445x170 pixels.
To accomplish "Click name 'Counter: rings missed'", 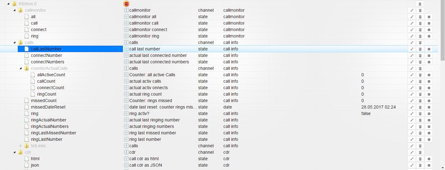I will tap(151, 101).
